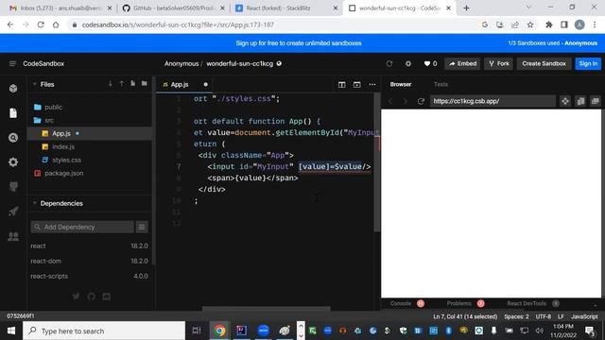This screenshot has width=605, height=340.
Task: Click the Embed button
Action: pyautogui.click(x=462, y=63)
